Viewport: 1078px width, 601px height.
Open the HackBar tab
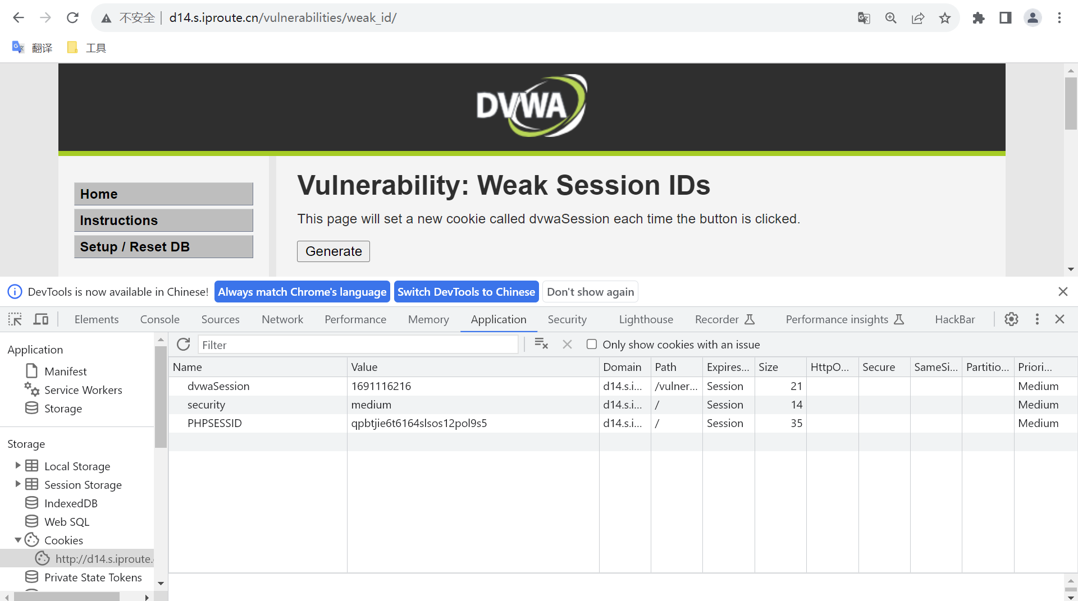954,319
